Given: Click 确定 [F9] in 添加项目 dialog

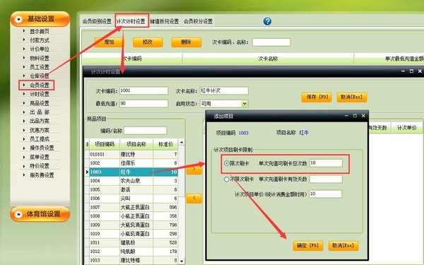Looking at the screenshot, I should (308, 245).
